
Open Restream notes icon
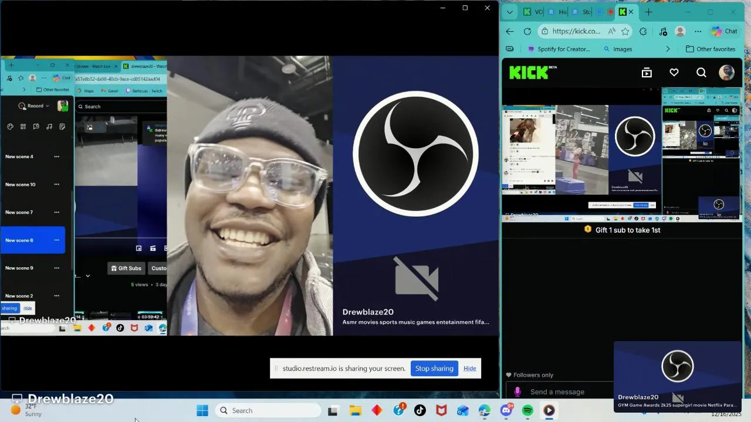point(62,127)
